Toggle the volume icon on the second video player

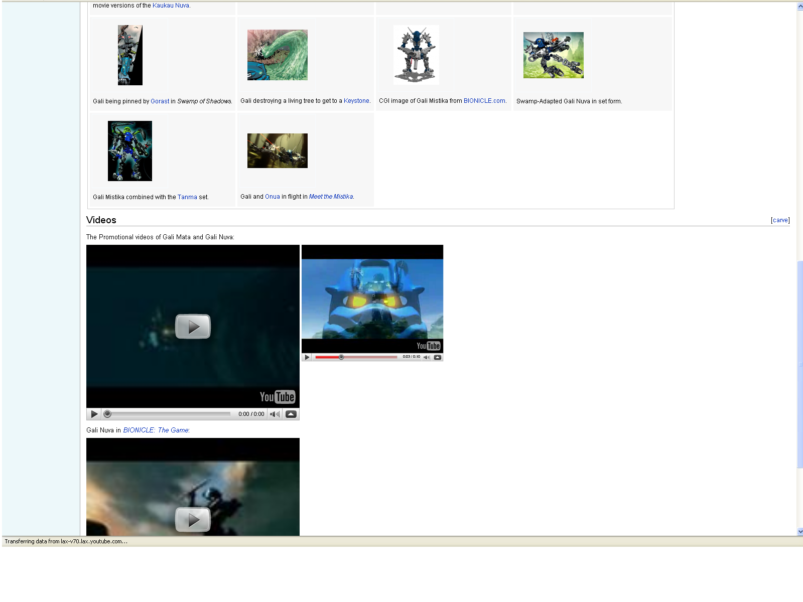click(427, 357)
